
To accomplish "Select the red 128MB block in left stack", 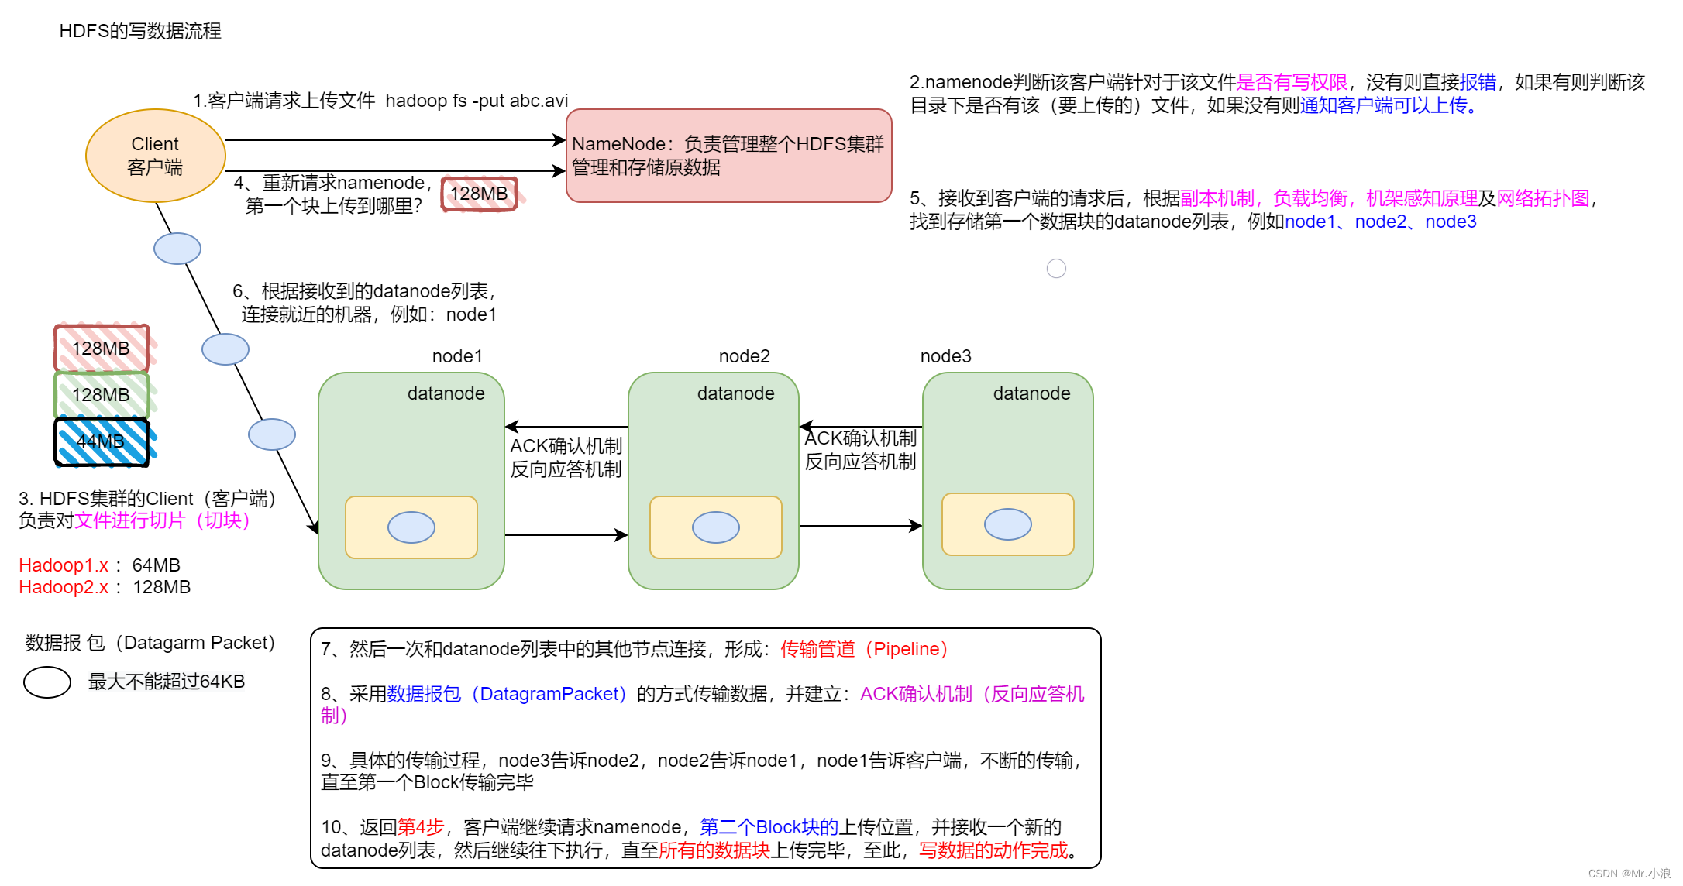I will click(x=101, y=349).
